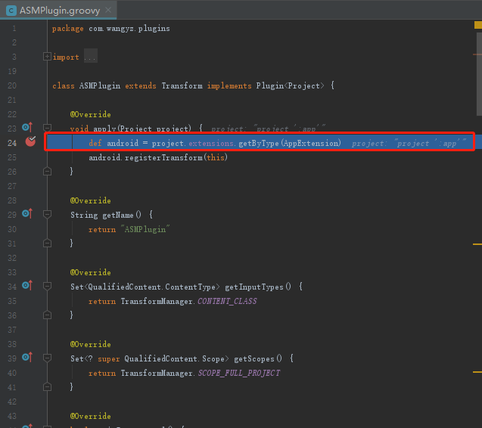
Task: Click the override gutter icon on line 39
Action: click(x=27, y=357)
